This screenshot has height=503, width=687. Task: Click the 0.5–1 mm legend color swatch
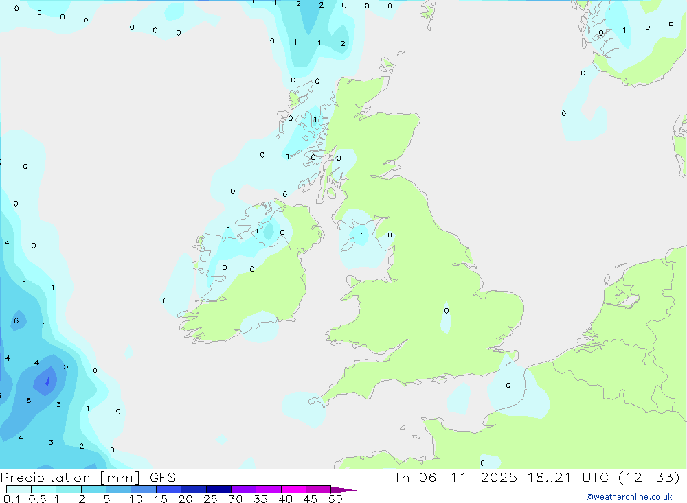[x=43, y=489]
